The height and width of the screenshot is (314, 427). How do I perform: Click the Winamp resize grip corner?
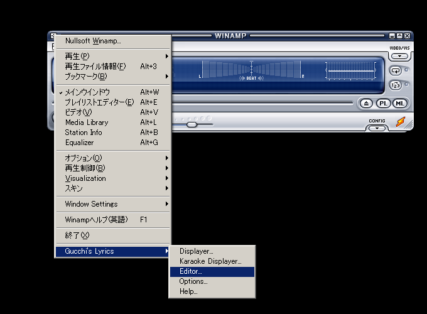(409, 125)
